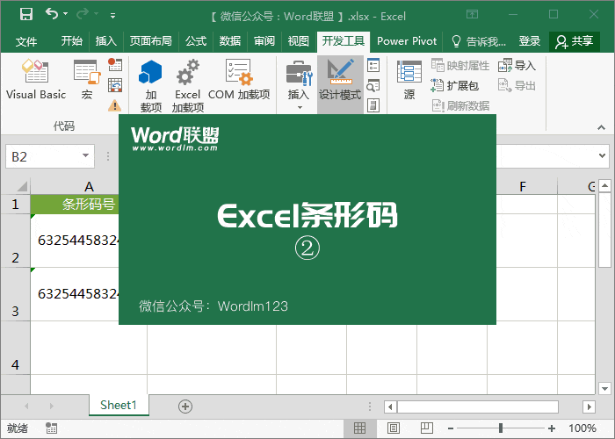The height and width of the screenshot is (439, 615).
Task: Open the 宏 macros dialog
Action: tap(87, 79)
